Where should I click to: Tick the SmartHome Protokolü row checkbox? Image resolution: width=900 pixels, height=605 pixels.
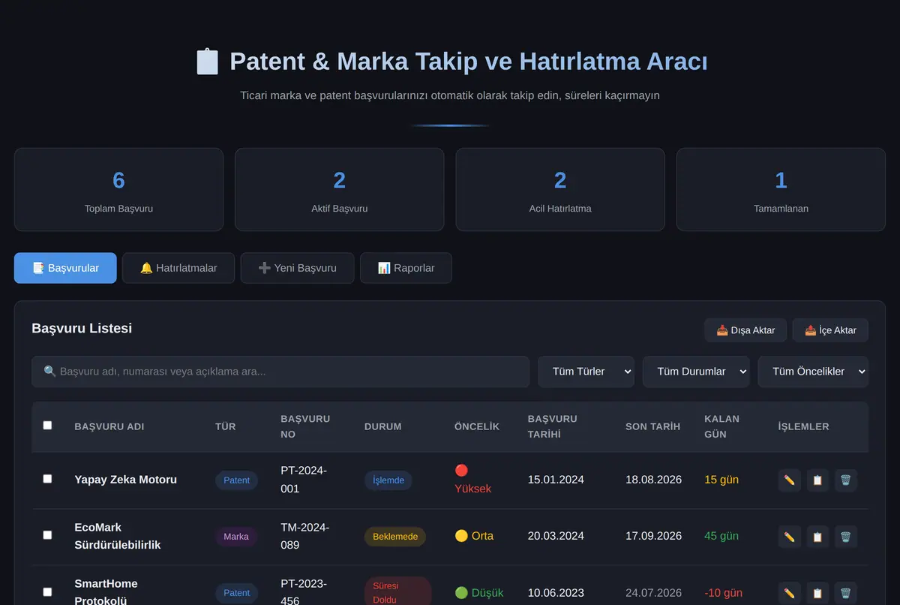tap(47, 591)
